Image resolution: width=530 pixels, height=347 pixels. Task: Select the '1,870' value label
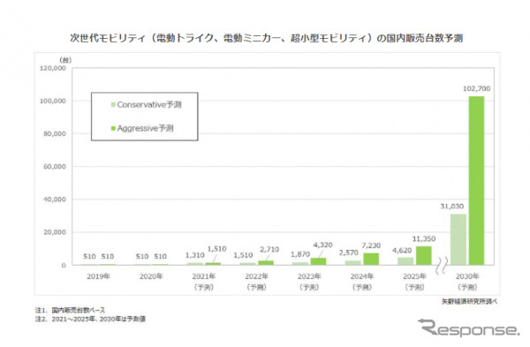(300, 254)
